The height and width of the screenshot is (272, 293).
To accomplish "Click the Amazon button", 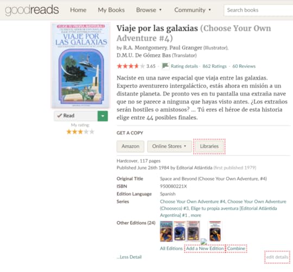I will pyautogui.click(x=130, y=146).
